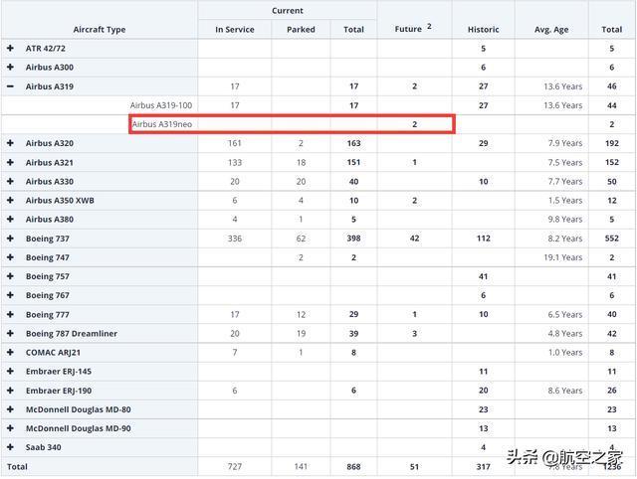Expand the McDonnell Douglas MD-80 row

point(11,409)
